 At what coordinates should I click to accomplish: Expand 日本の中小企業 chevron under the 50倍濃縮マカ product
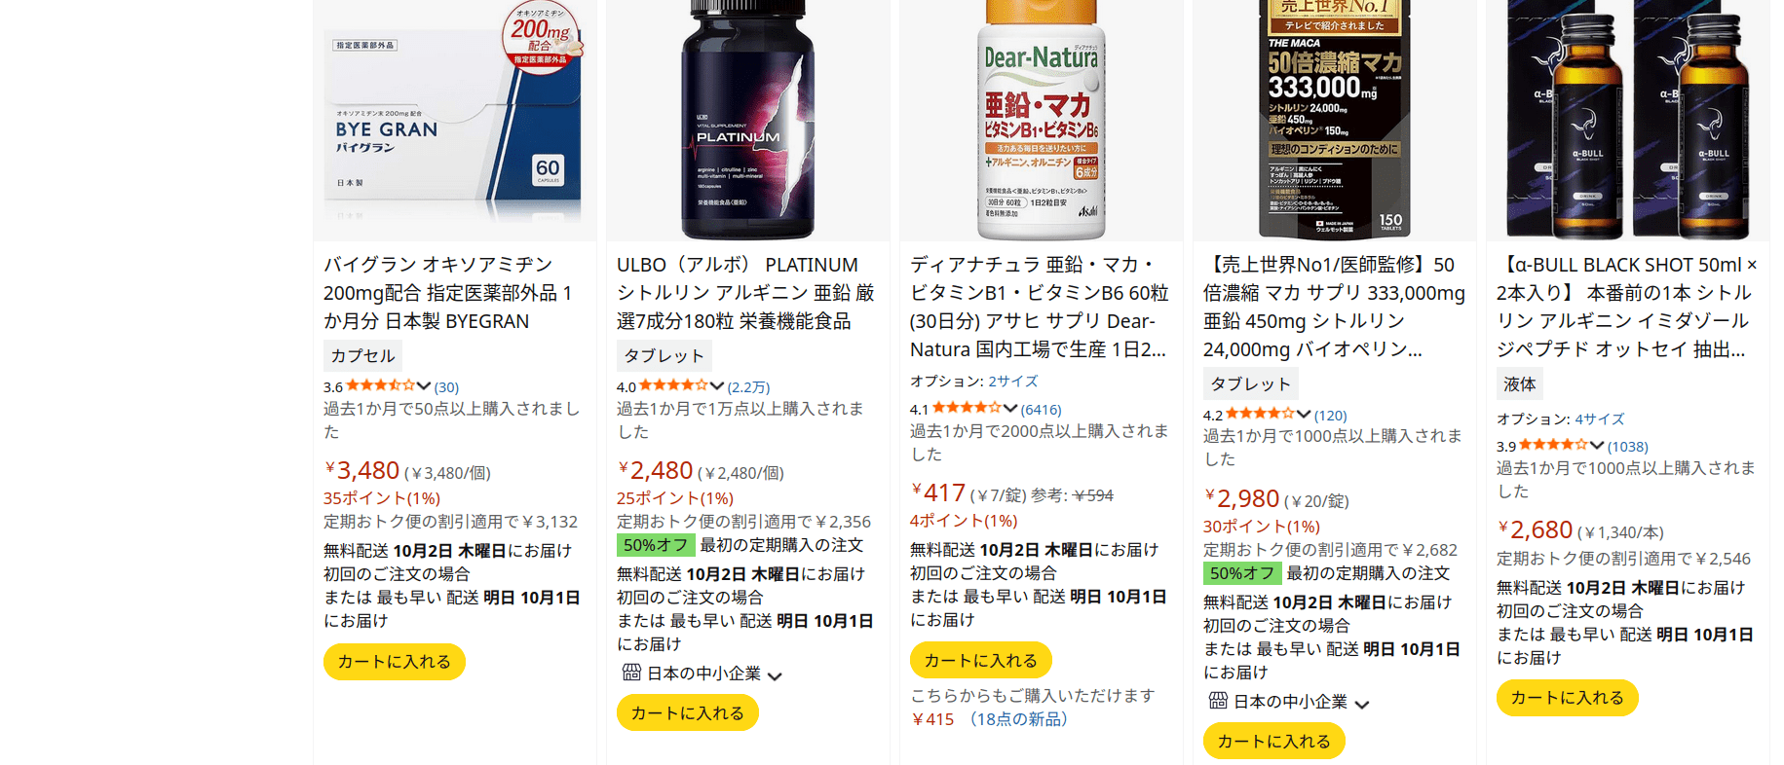[1362, 704]
